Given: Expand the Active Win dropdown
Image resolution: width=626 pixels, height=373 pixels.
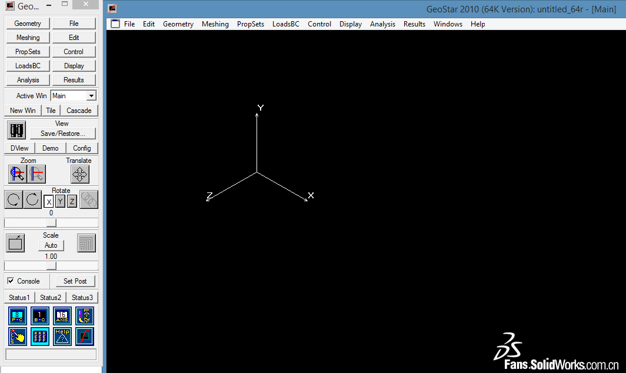Looking at the screenshot, I should coord(91,96).
